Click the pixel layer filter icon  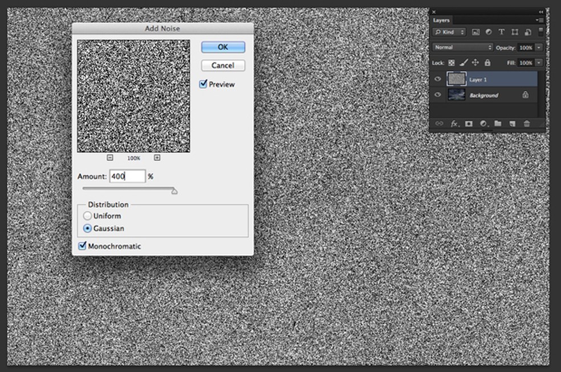click(475, 32)
